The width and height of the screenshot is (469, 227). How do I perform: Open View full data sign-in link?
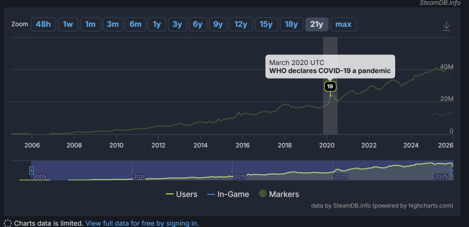142,224
